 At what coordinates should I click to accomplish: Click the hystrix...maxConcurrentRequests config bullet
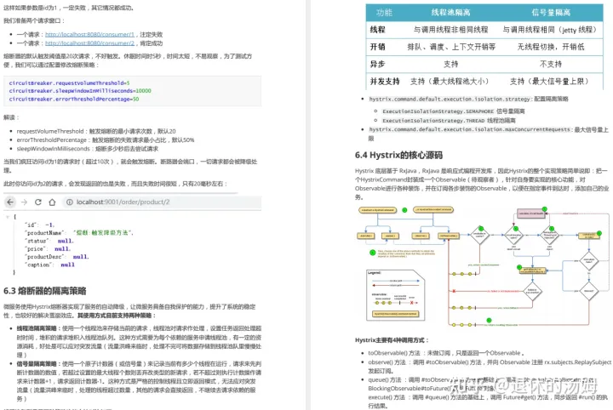[x=489, y=134]
